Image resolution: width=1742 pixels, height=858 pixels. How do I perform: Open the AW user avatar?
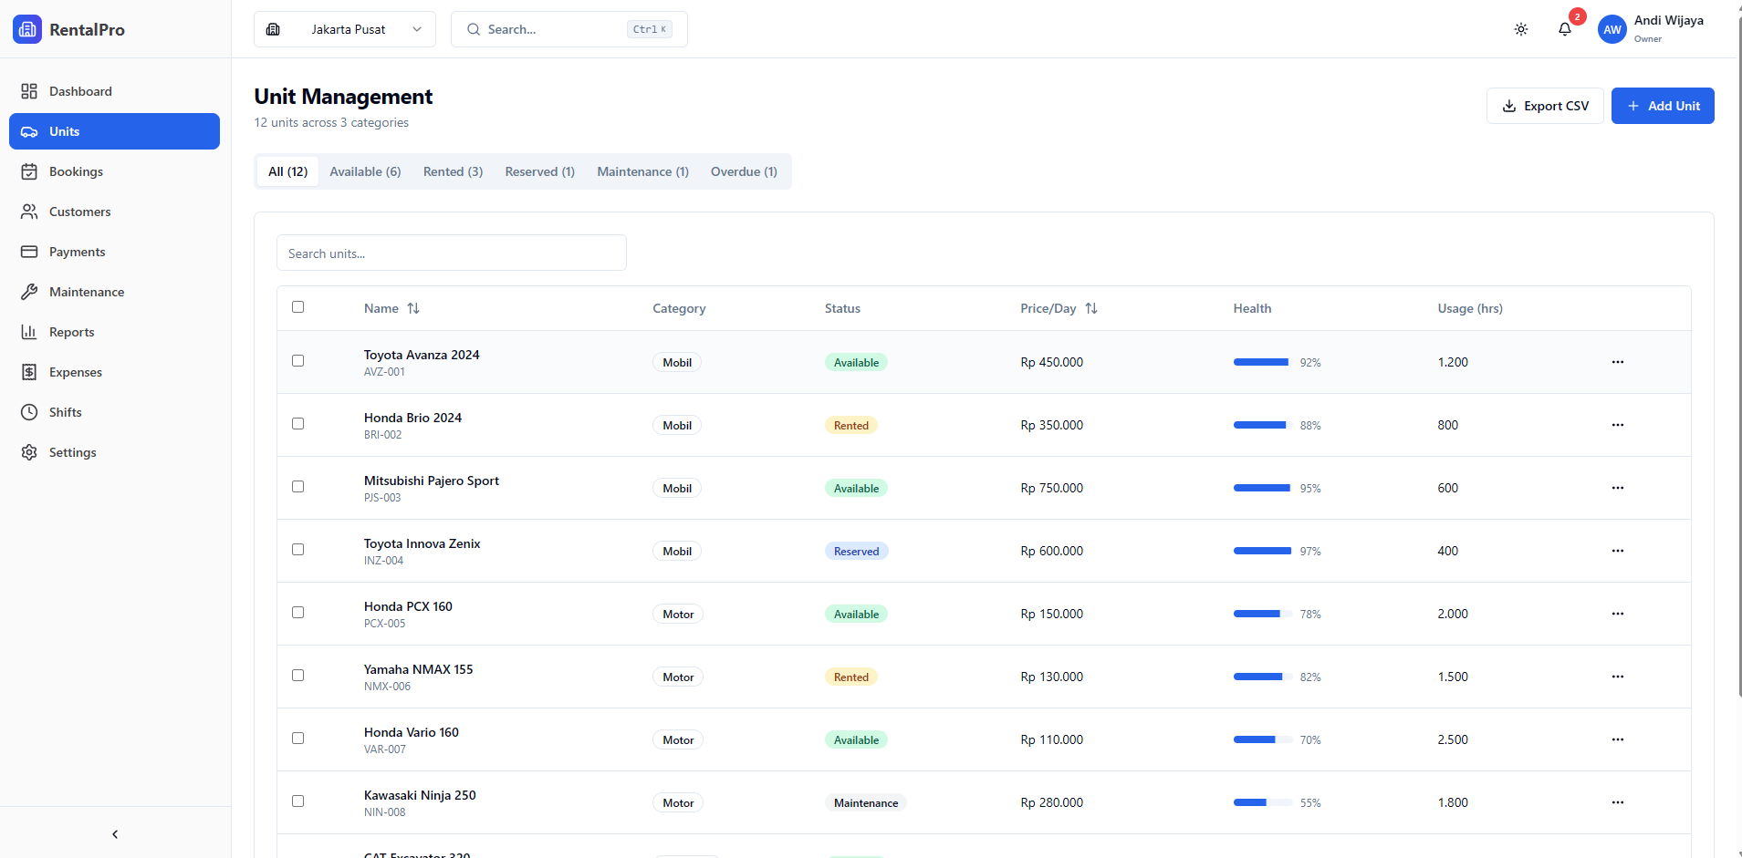click(1612, 29)
